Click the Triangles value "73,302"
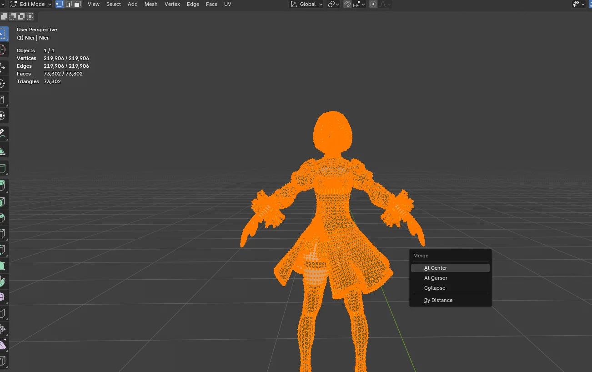Screen dimensions: 592x372 coord(52,81)
